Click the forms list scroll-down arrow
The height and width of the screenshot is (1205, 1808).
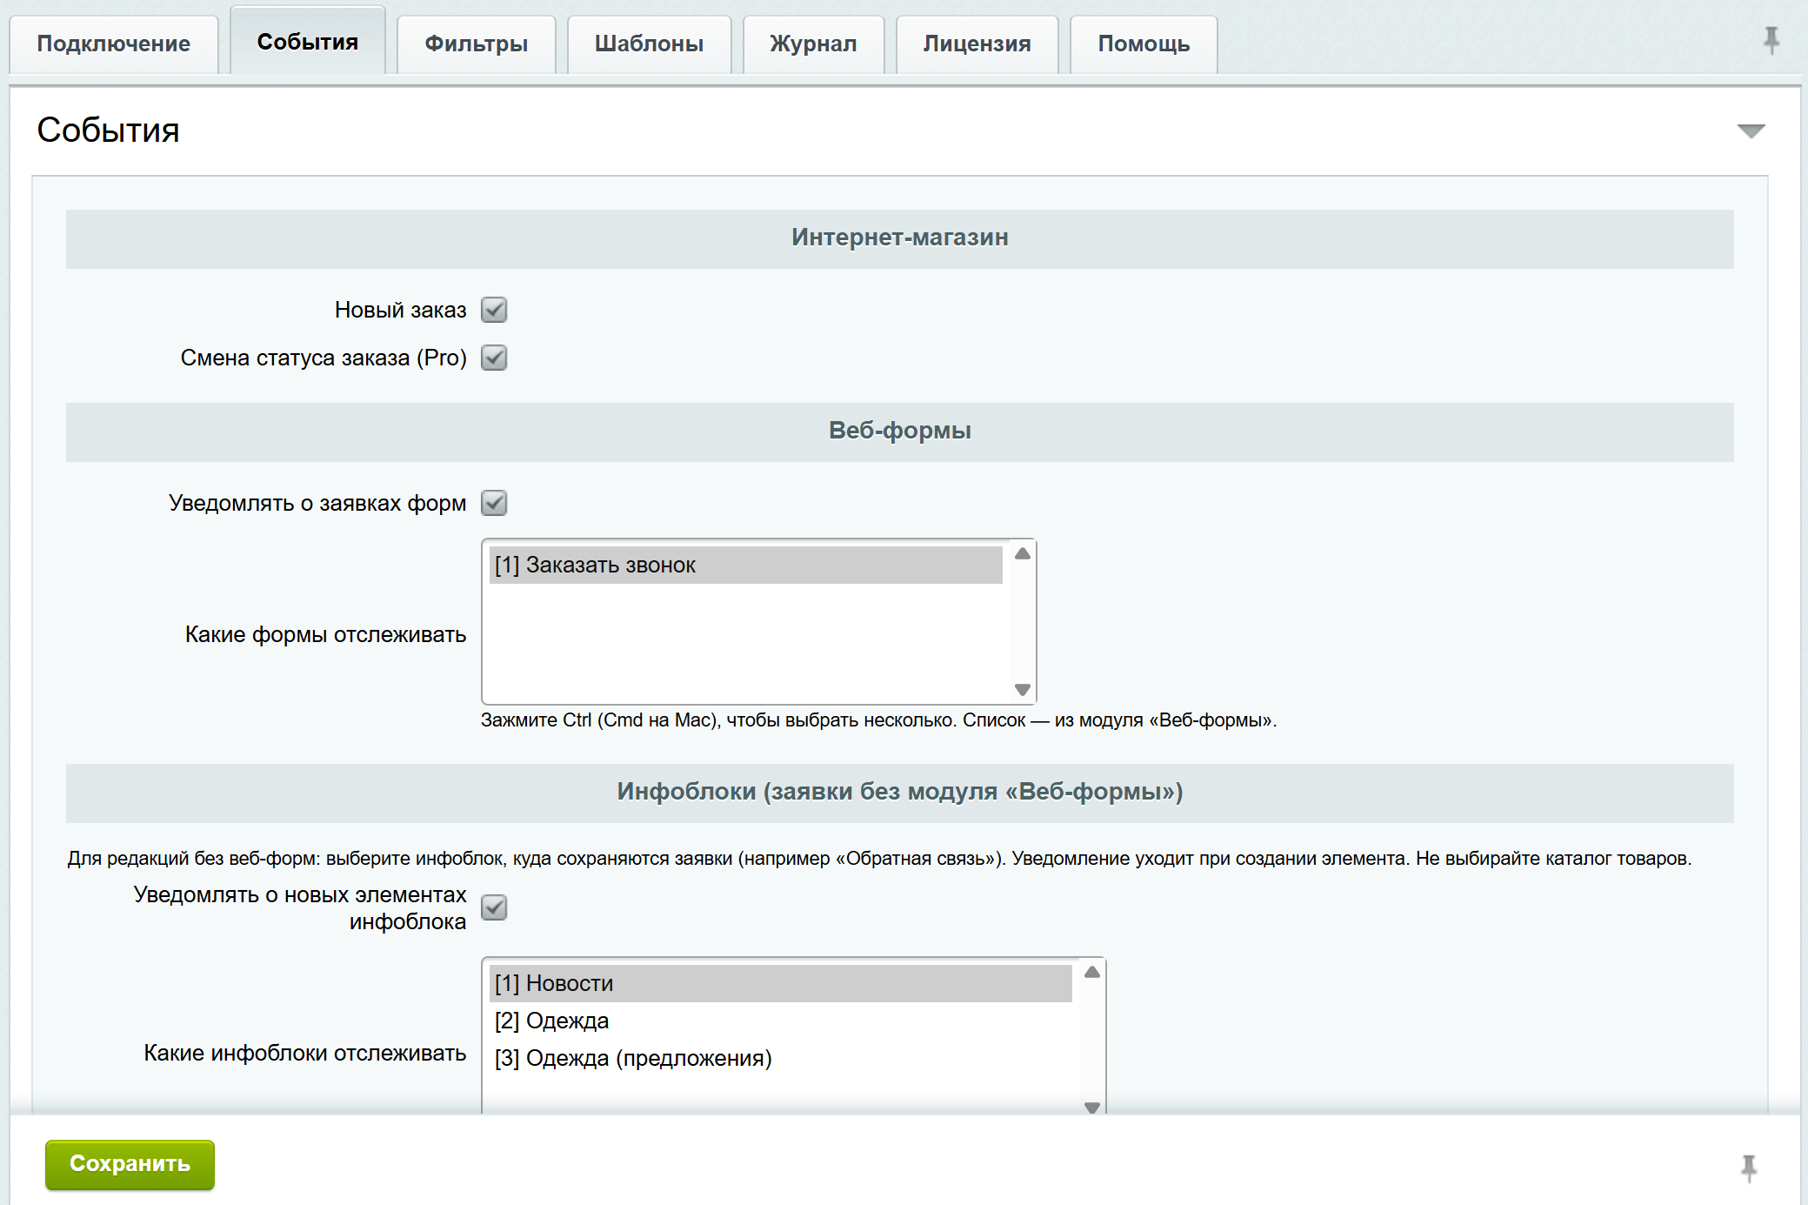(x=1023, y=689)
